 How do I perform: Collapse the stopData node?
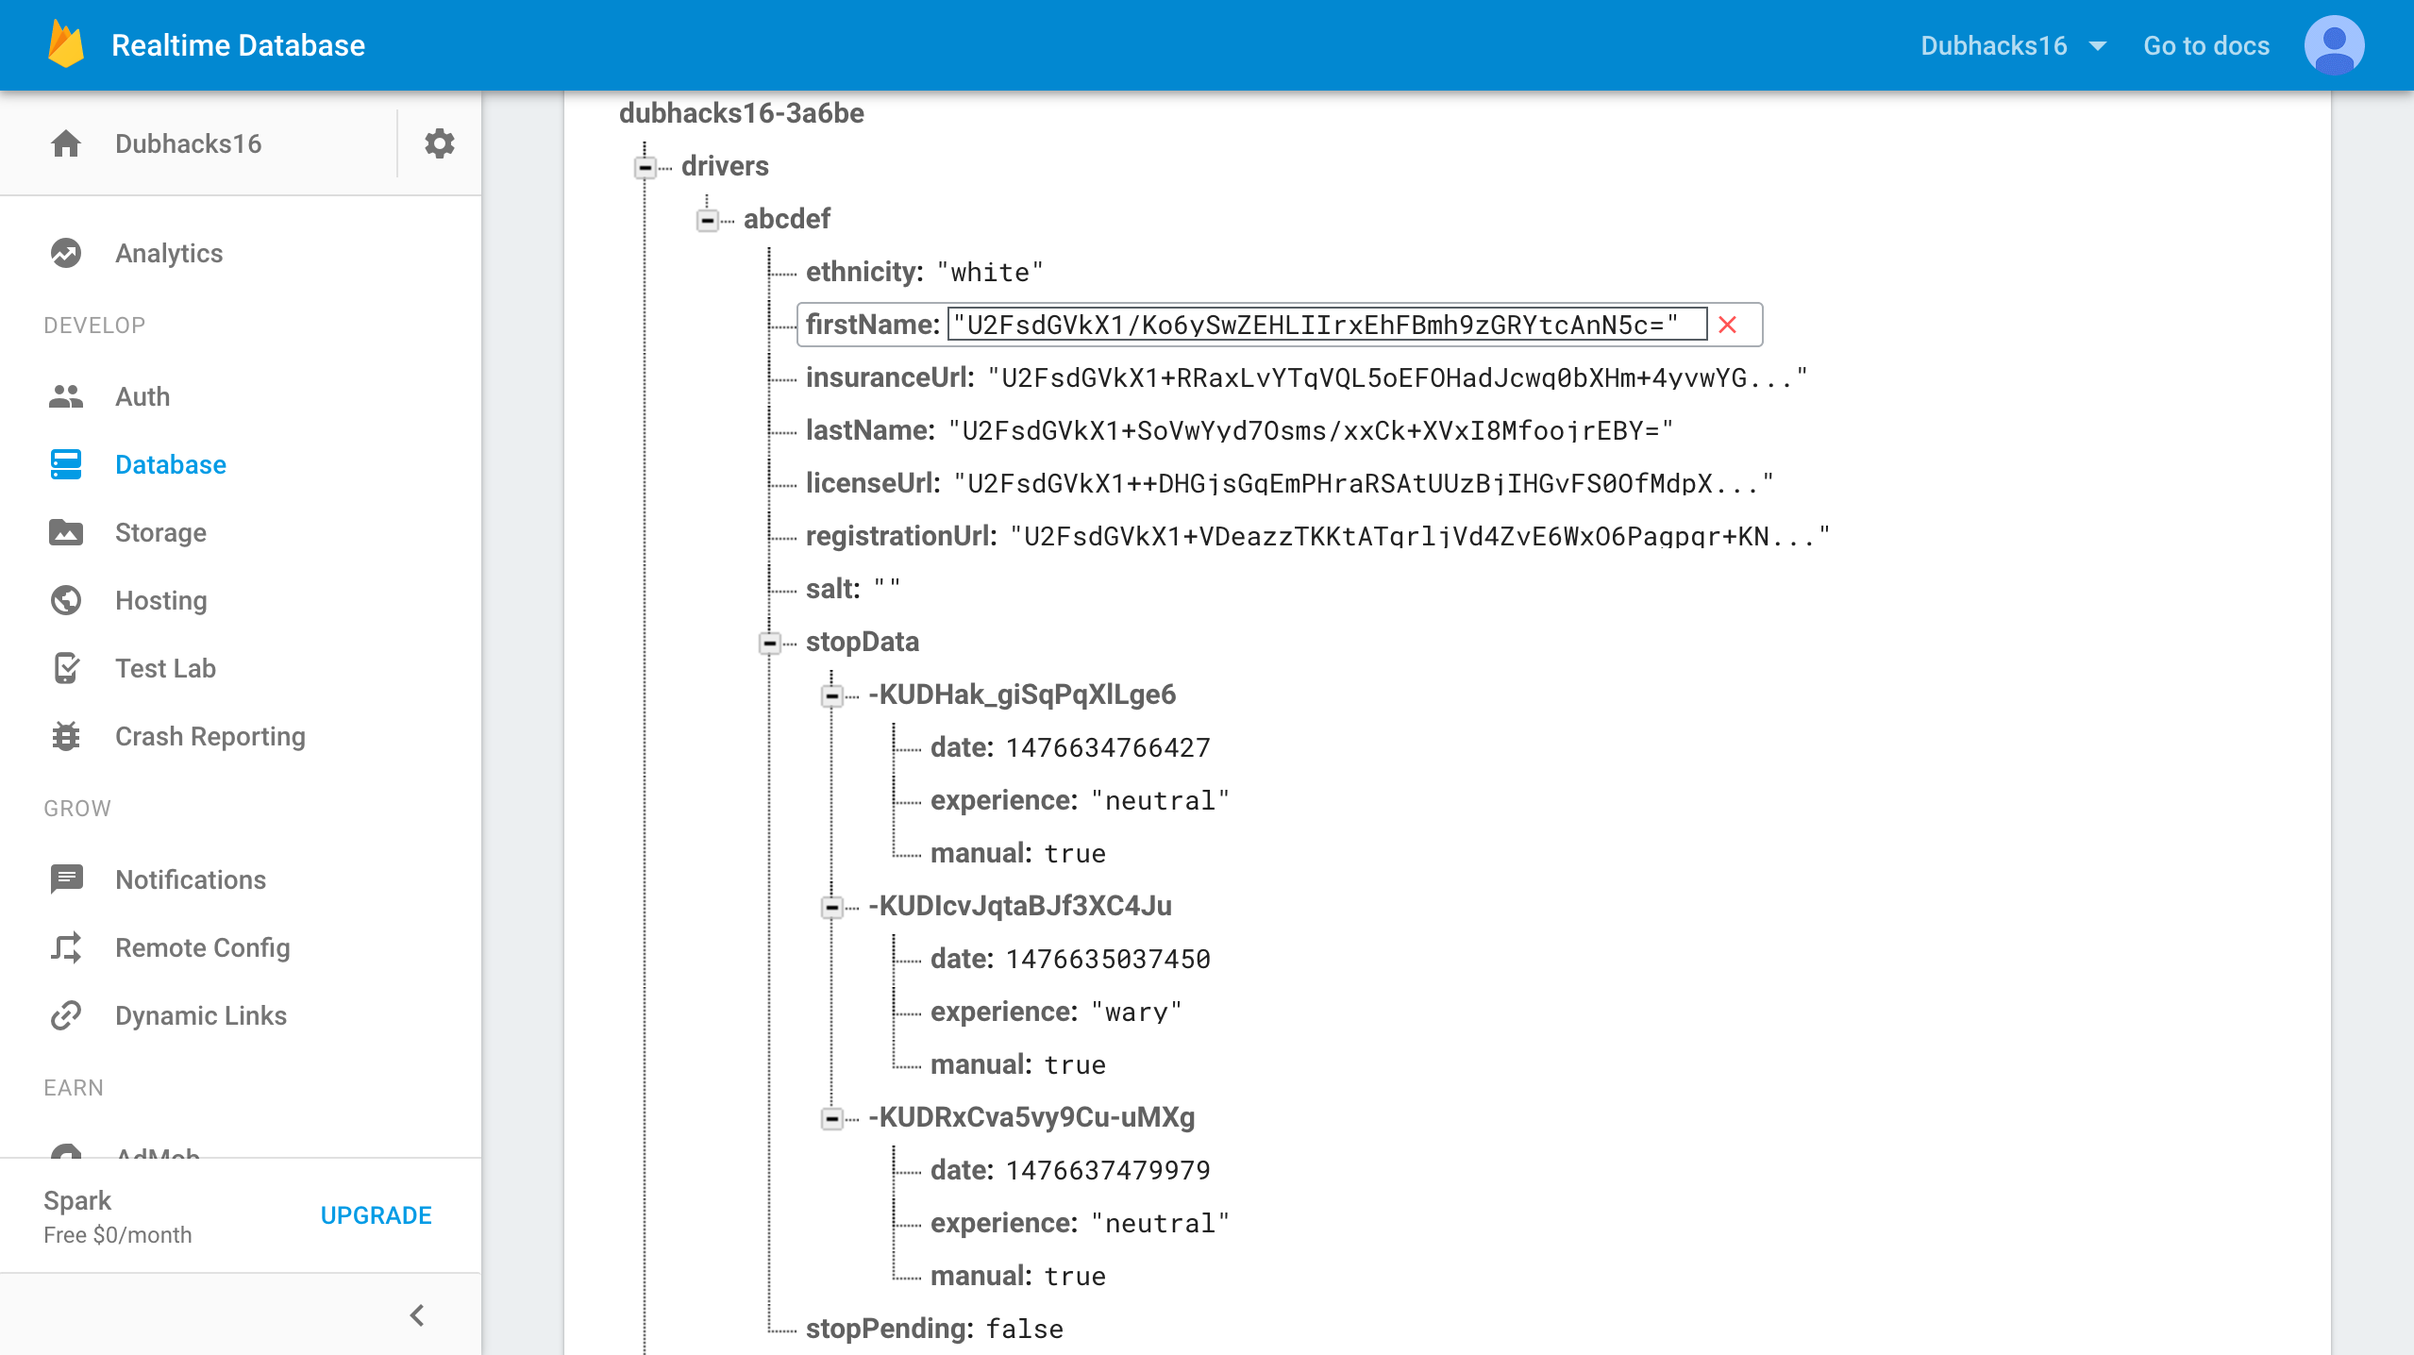coord(770,644)
